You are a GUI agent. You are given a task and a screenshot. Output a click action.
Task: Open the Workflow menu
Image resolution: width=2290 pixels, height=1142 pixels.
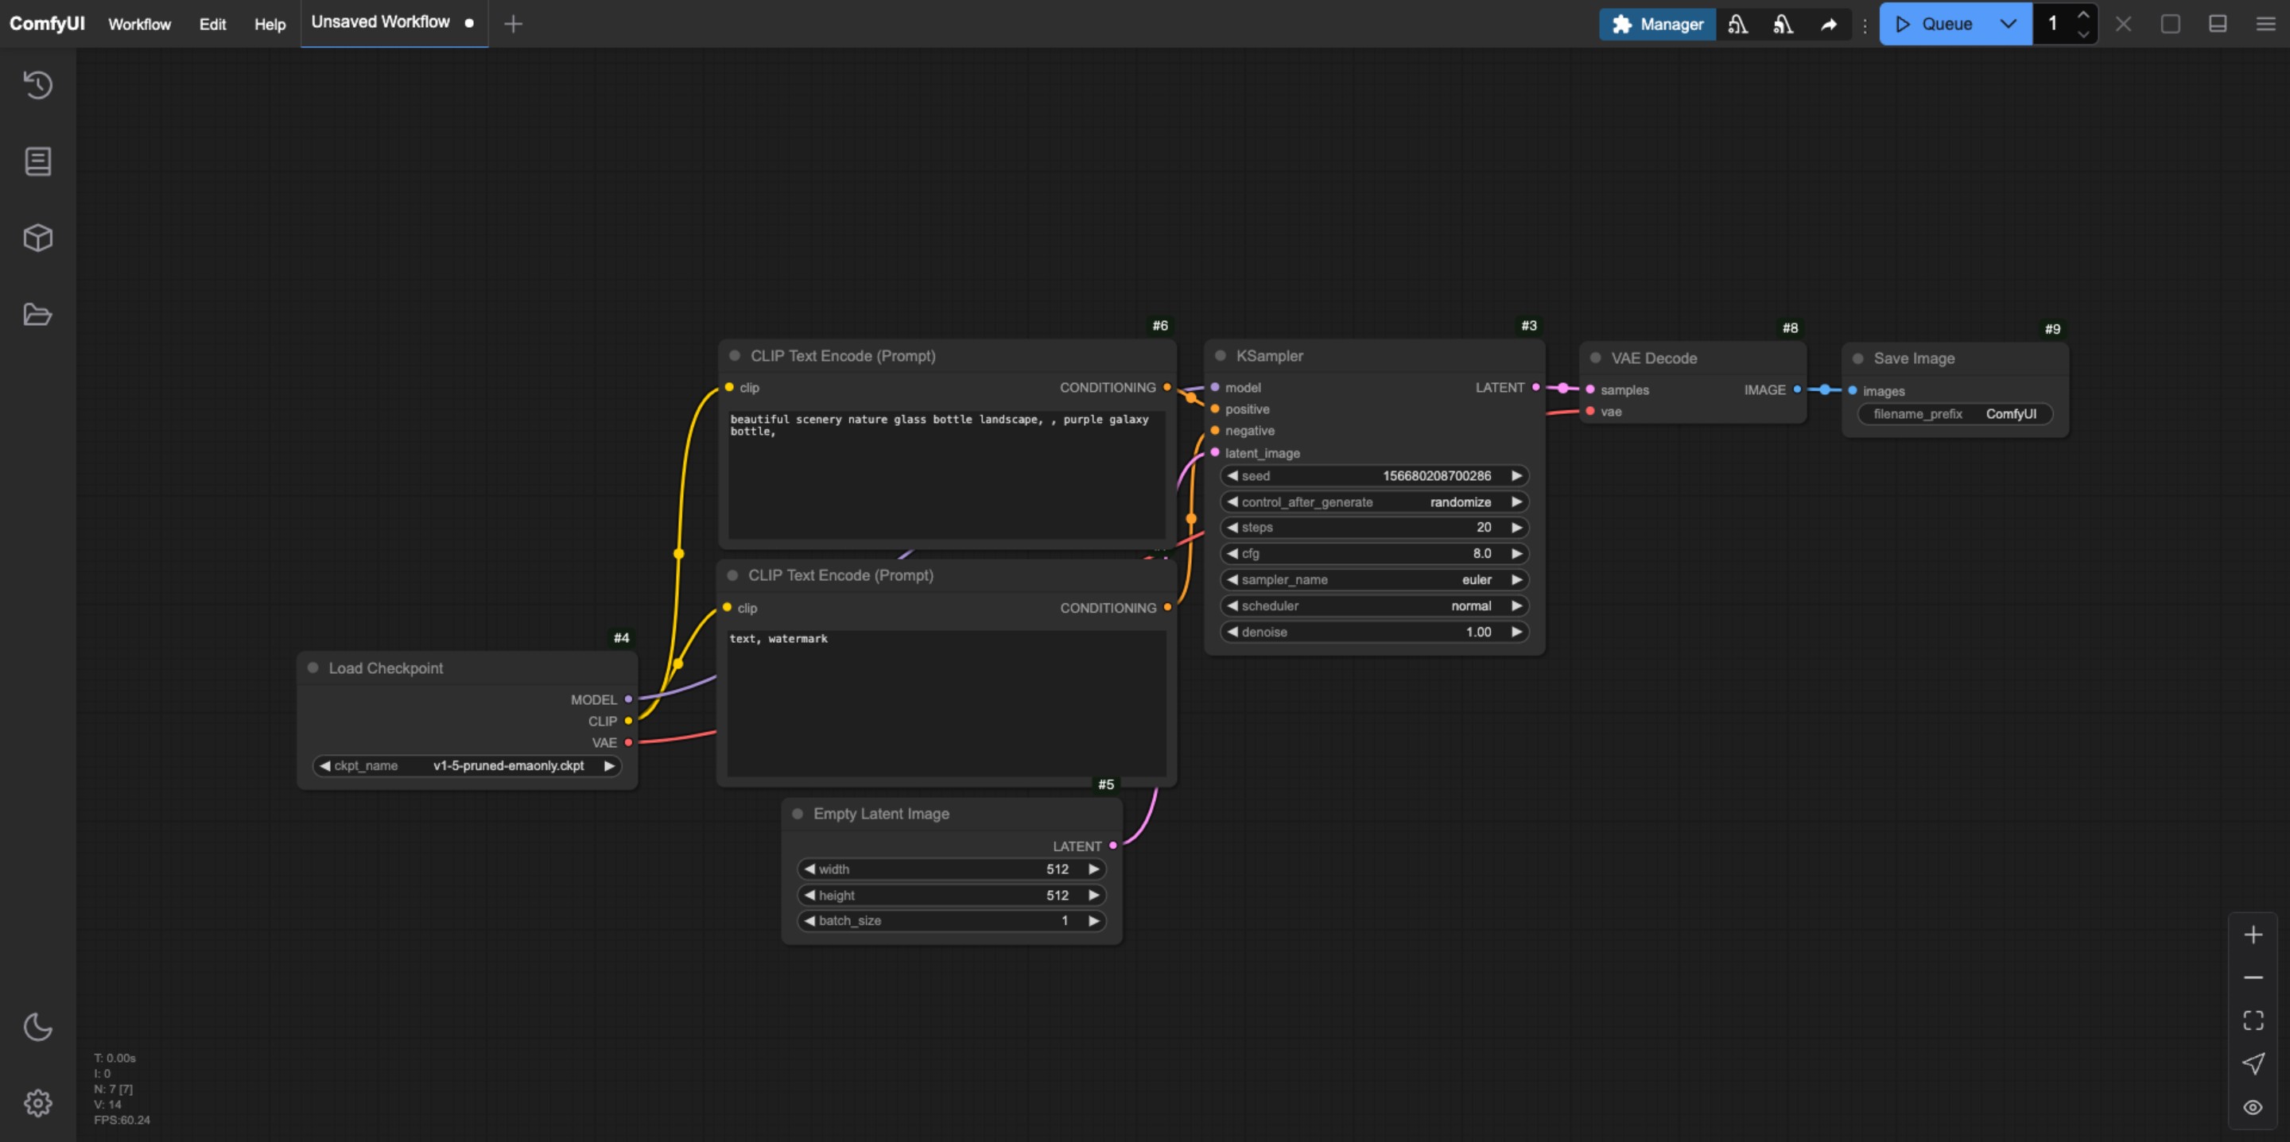click(140, 24)
